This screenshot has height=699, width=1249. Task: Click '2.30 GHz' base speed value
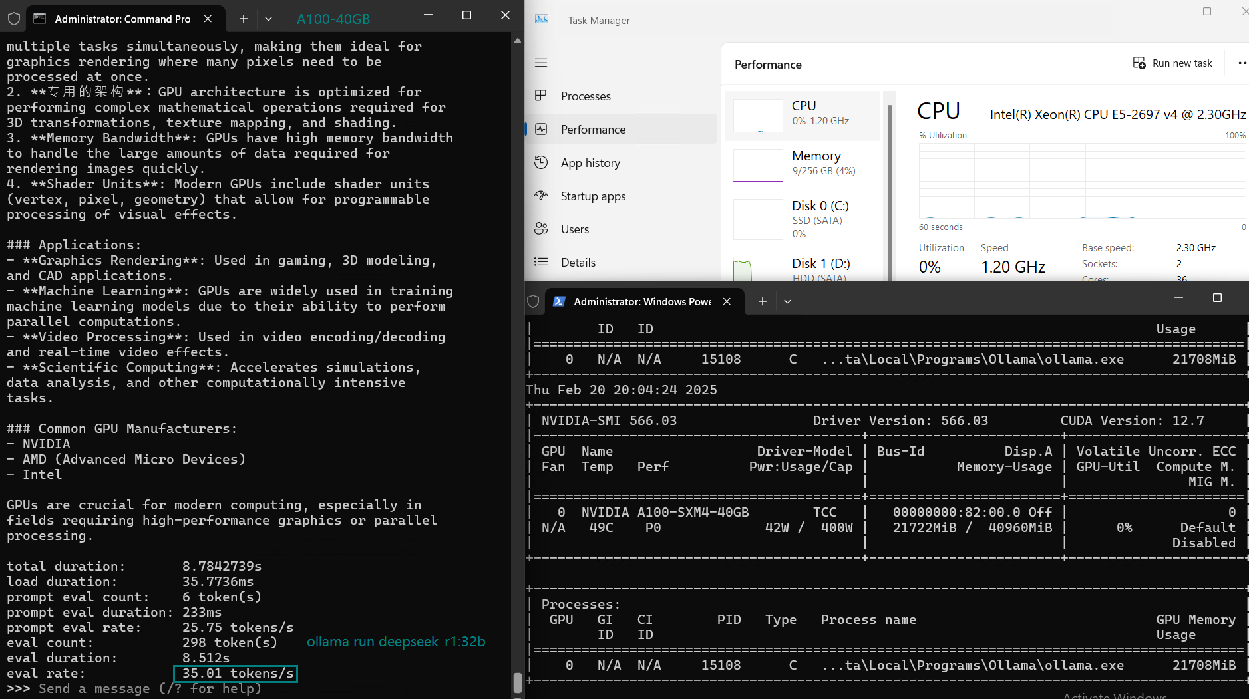click(x=1196, y=248)
